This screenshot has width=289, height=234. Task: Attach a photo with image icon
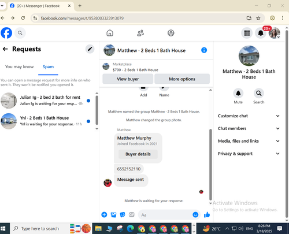[113, 214]
